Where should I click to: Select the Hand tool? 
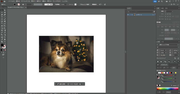pos(5,39)
